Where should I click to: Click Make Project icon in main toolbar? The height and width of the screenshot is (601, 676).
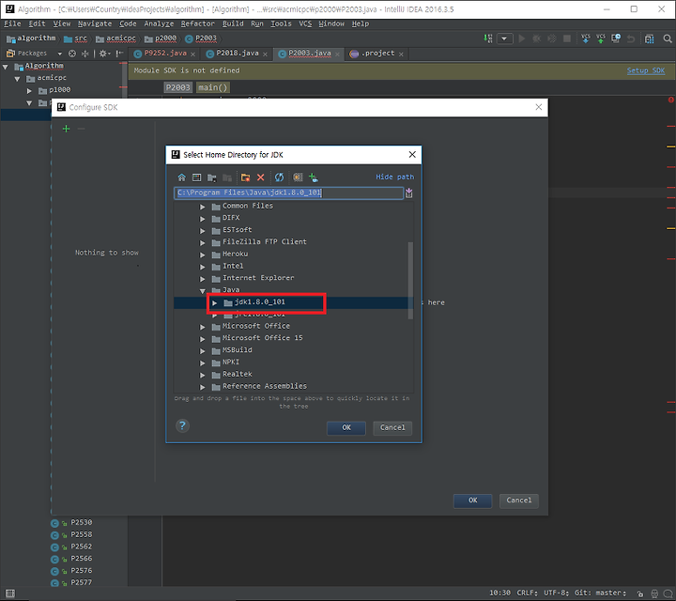(x=488, y=39)
